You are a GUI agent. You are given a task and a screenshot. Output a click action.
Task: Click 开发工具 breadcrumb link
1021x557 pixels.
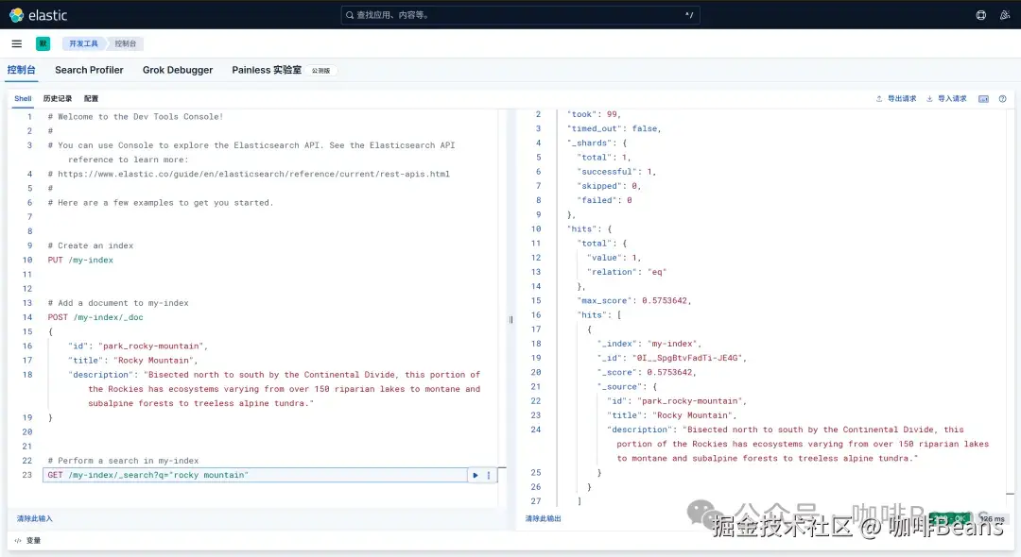pos(83,43)
